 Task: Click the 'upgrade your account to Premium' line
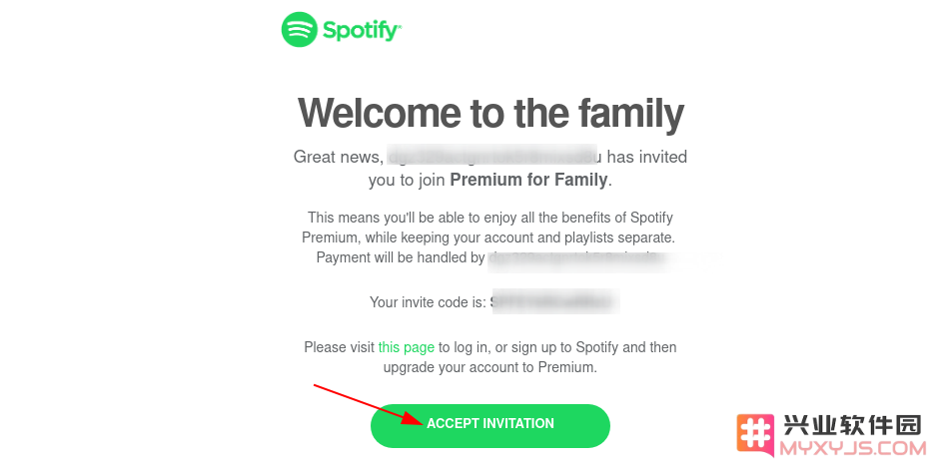[490, 367]
